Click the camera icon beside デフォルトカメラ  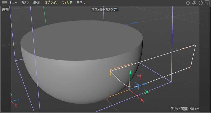(116, 9)
